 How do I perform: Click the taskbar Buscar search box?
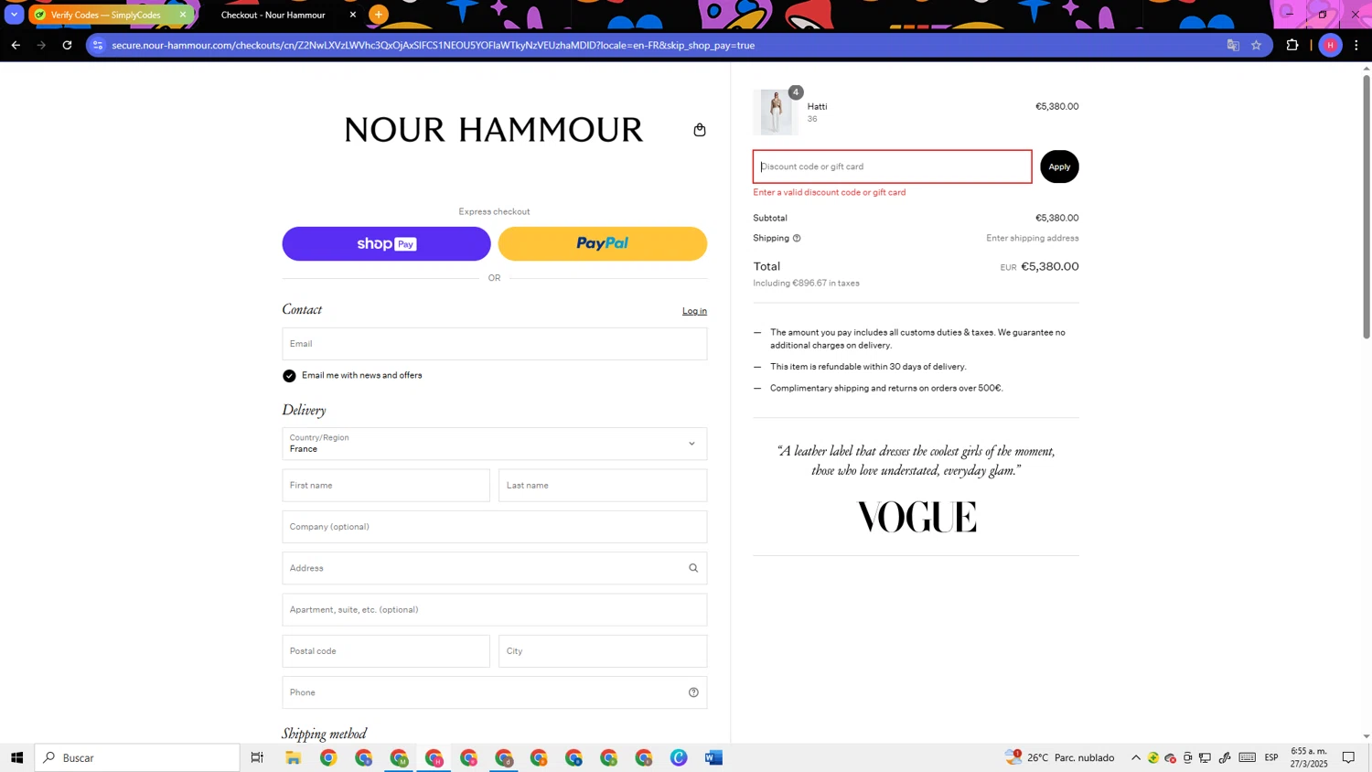137,757
